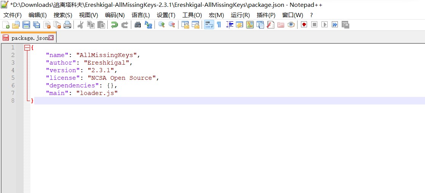Open a file with the folder icon
The height and width of the screenshot is (193, 425).
pyautogui.click(x=16, y=25)
